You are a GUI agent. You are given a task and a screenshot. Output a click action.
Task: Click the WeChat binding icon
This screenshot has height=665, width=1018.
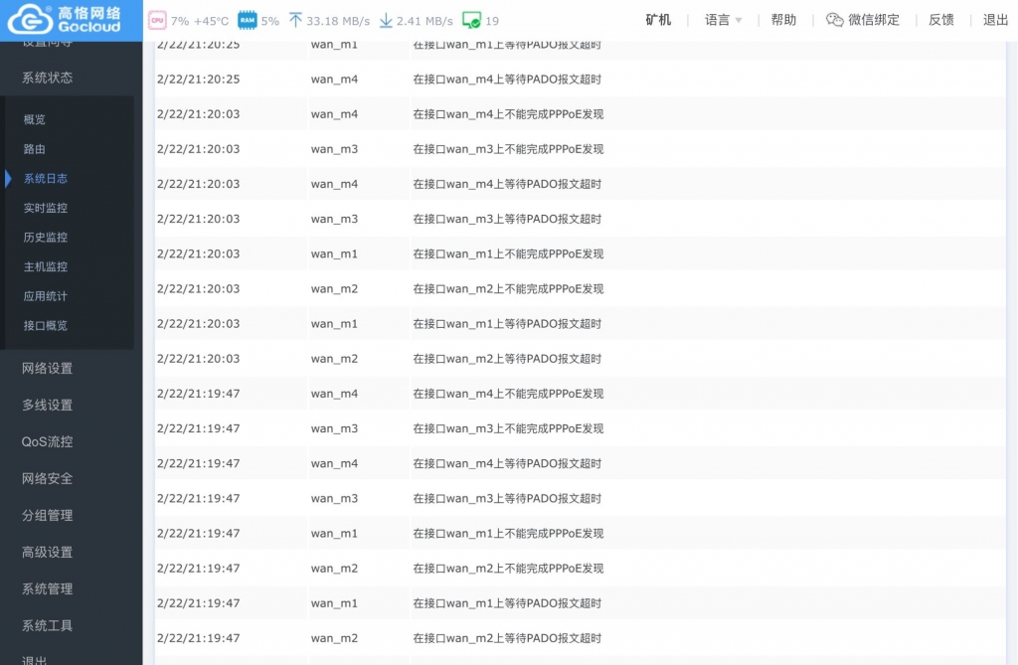[x=834, y=20]
